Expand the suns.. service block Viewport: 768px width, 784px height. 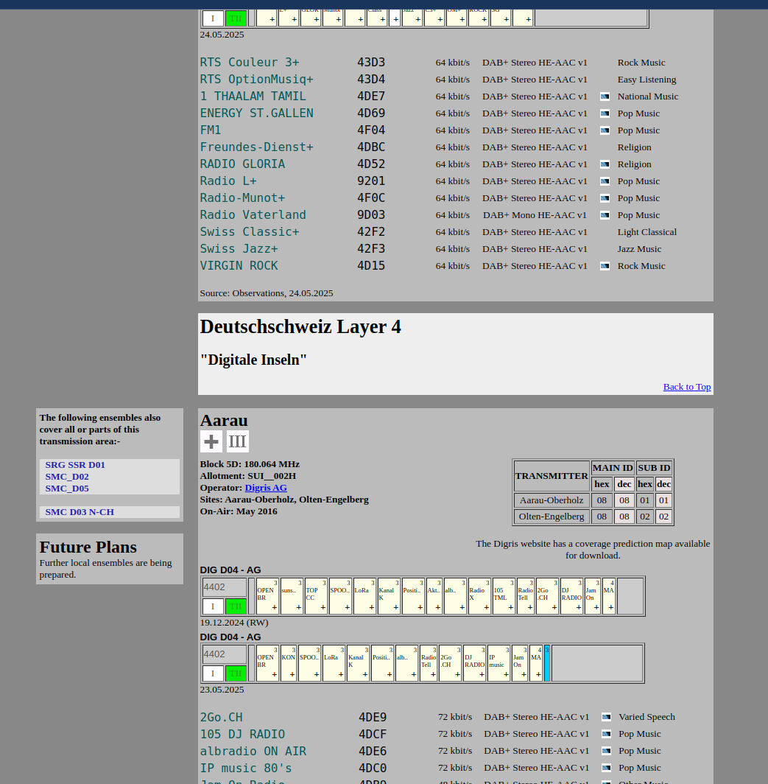[292, 596]
